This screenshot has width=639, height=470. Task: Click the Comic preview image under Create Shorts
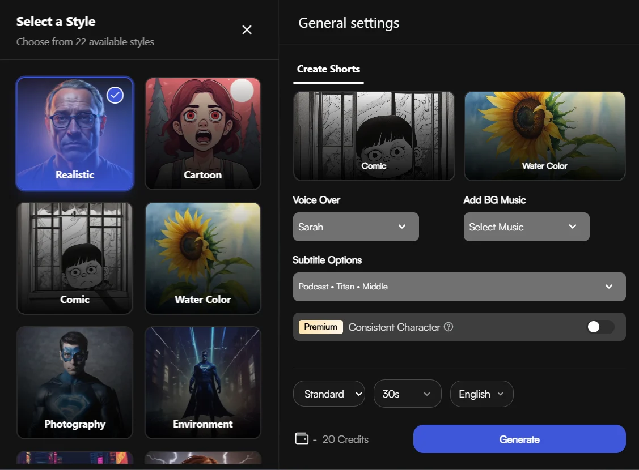[x=374, y=135]
